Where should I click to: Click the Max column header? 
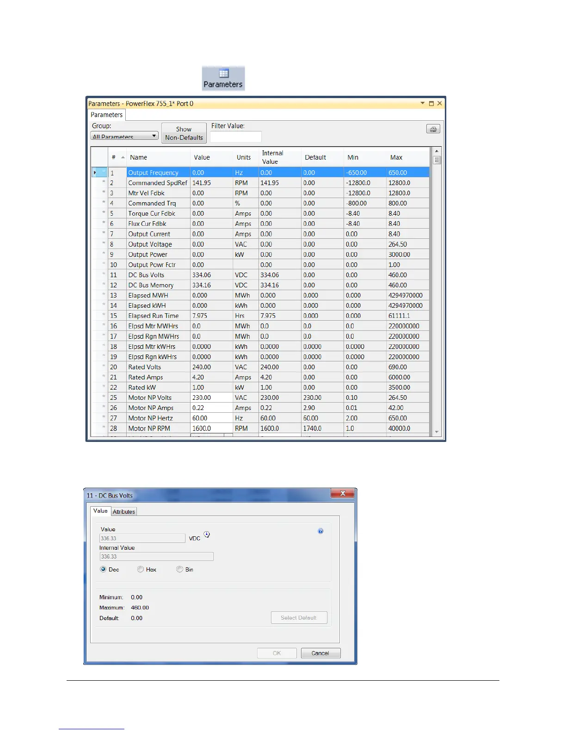click(x=407, y=157)
